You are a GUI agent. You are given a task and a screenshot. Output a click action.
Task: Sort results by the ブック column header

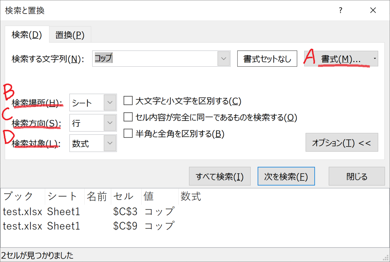(x=23, y=196)
